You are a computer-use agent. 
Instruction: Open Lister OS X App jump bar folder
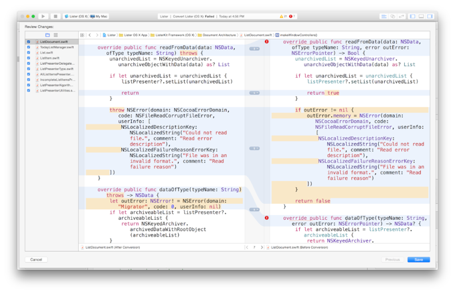coord(133,35)
